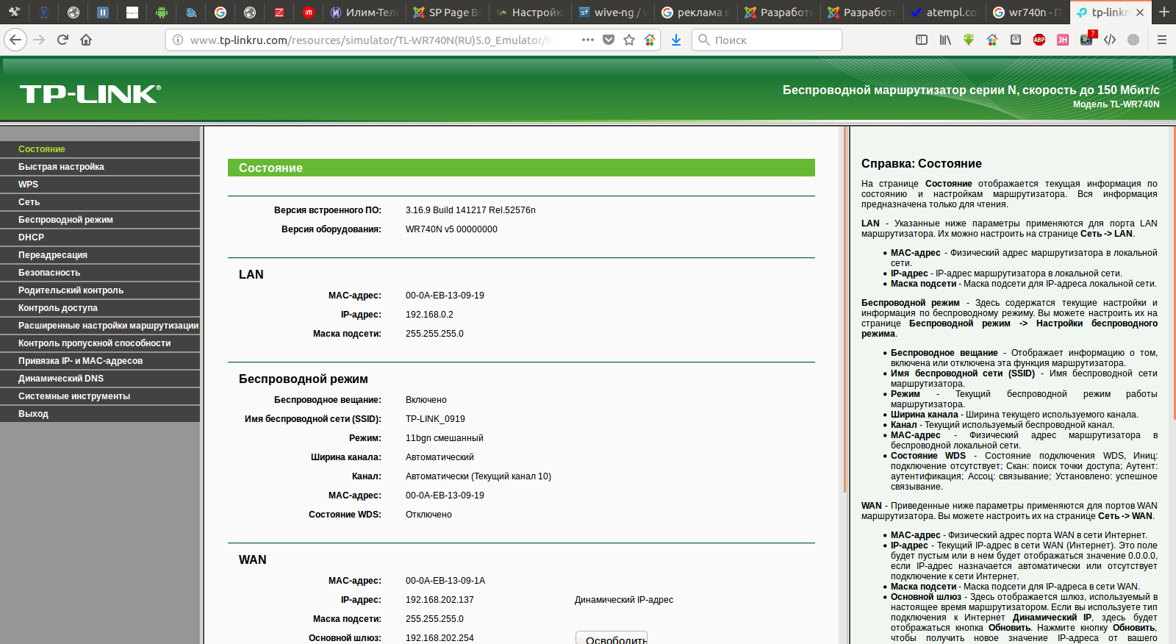Open the downloads arrow panel
Viewport: 1176px width, 644px height.
tap(676, 40)
